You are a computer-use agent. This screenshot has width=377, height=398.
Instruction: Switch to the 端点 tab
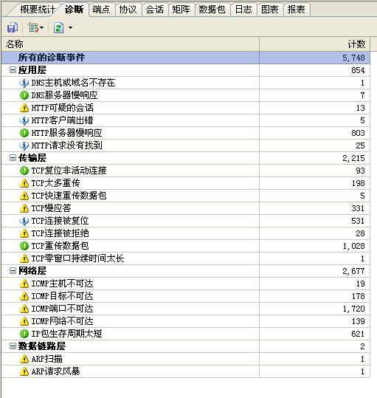pos(101,10)
